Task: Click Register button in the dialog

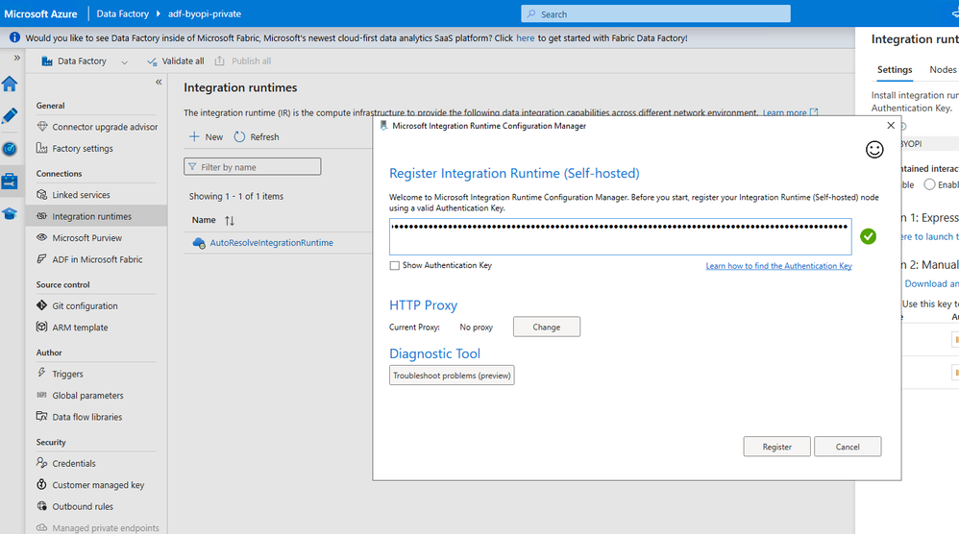Action: [776, 447]
